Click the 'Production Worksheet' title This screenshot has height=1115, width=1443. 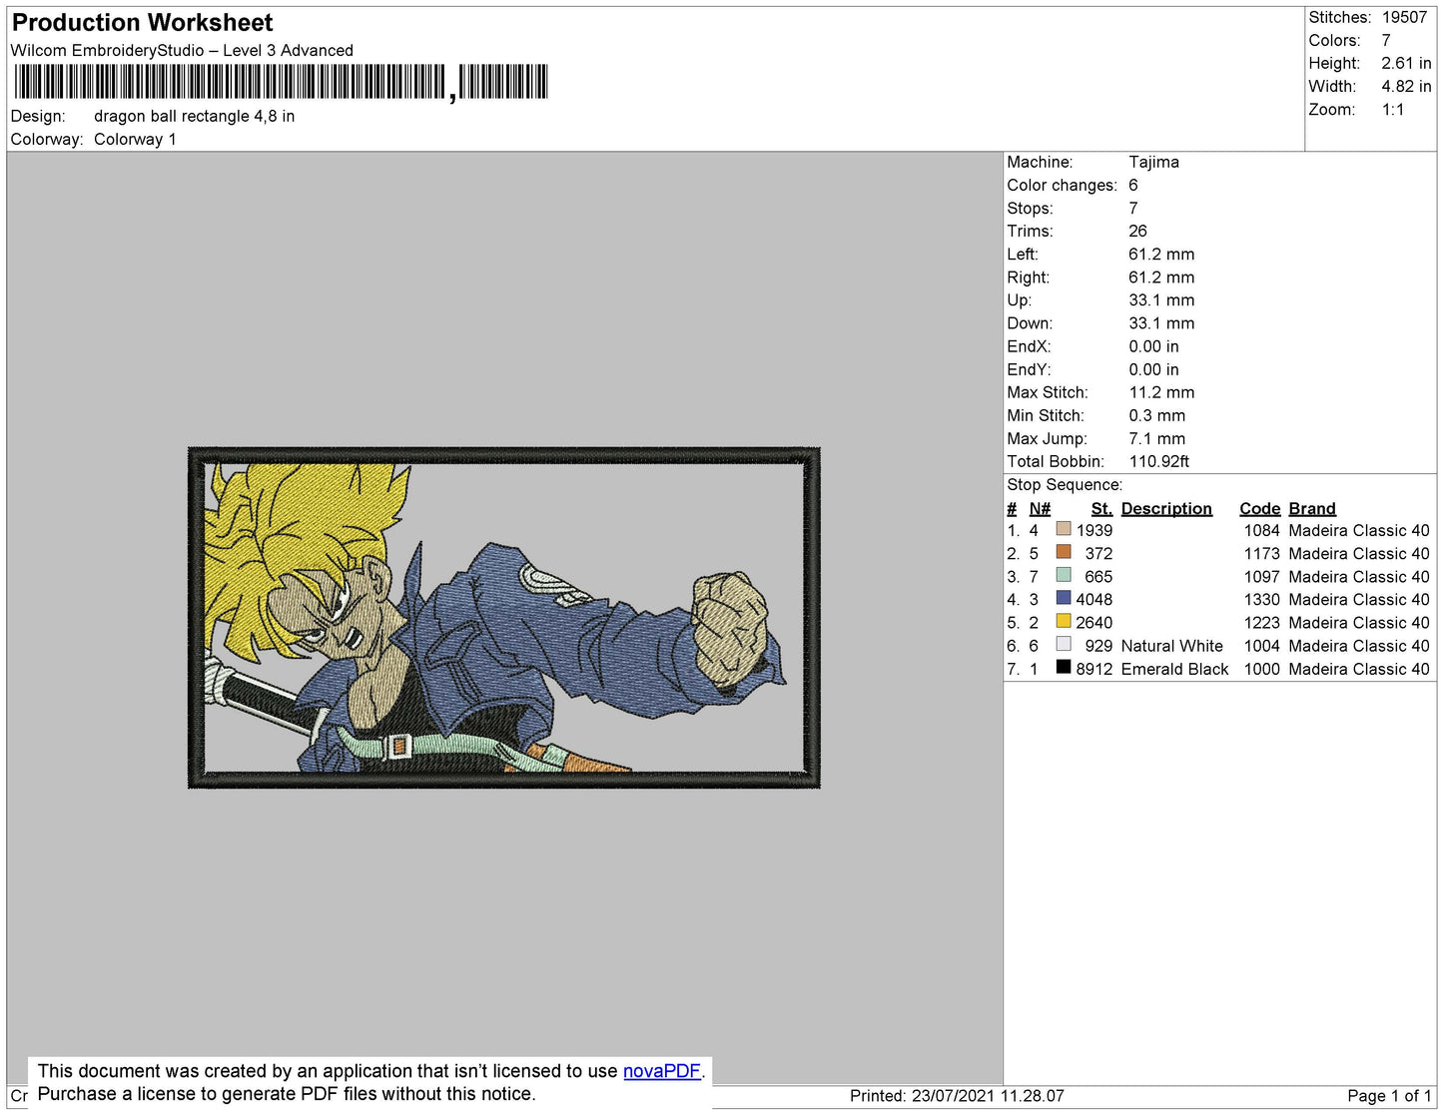pos(142,23)
